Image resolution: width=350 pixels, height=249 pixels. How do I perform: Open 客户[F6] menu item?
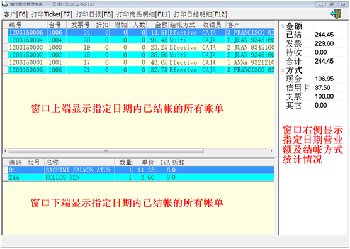15,14
